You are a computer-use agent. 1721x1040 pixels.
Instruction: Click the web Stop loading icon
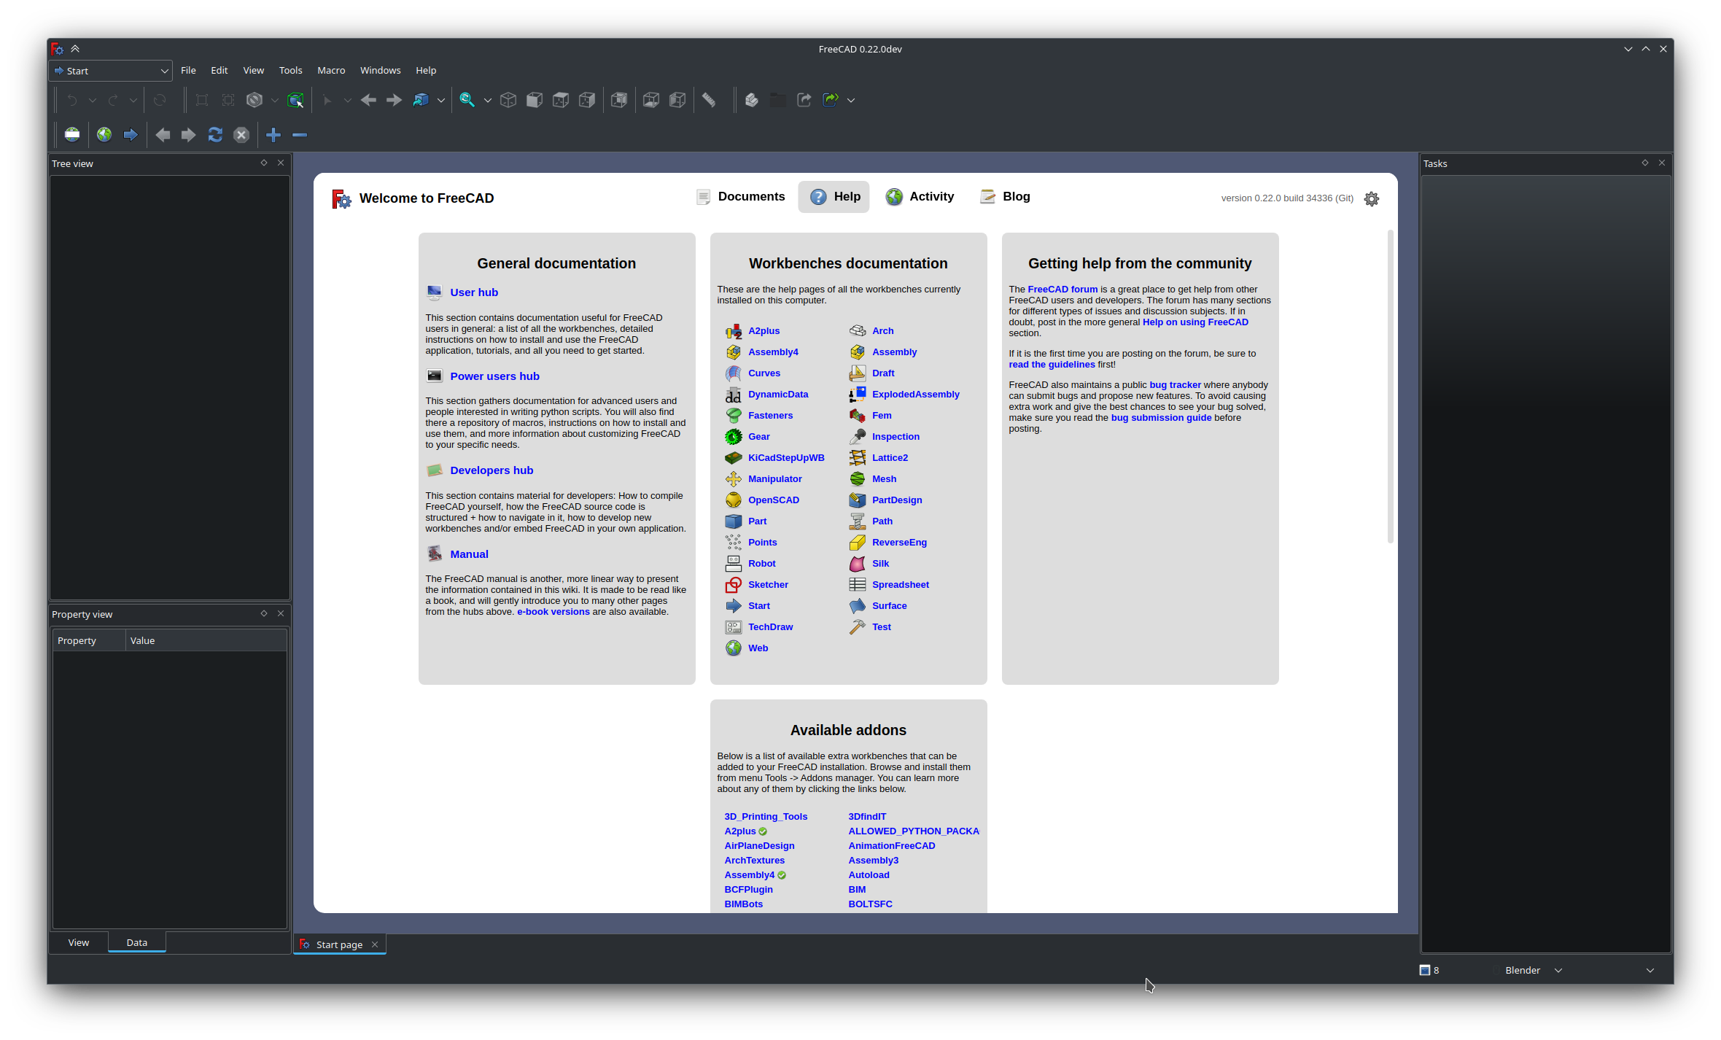tap(241, 135)
